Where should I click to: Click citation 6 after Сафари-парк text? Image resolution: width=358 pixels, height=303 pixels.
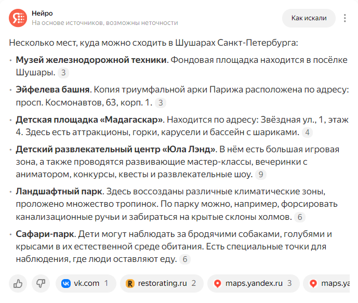(x=185, y=259)
